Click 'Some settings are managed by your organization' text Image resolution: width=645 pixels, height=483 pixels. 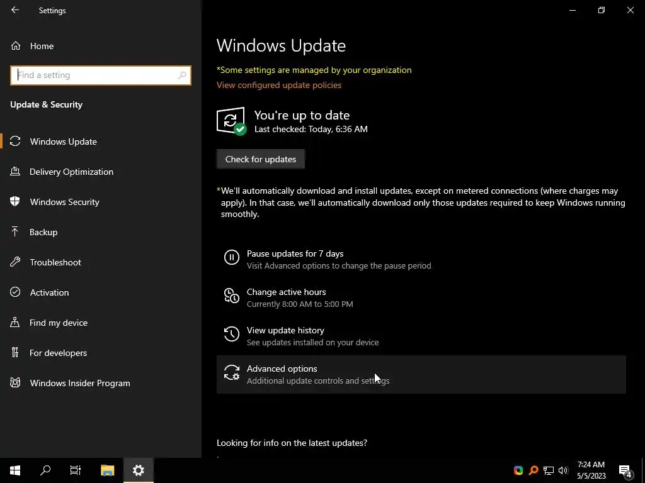click(314, 70)
